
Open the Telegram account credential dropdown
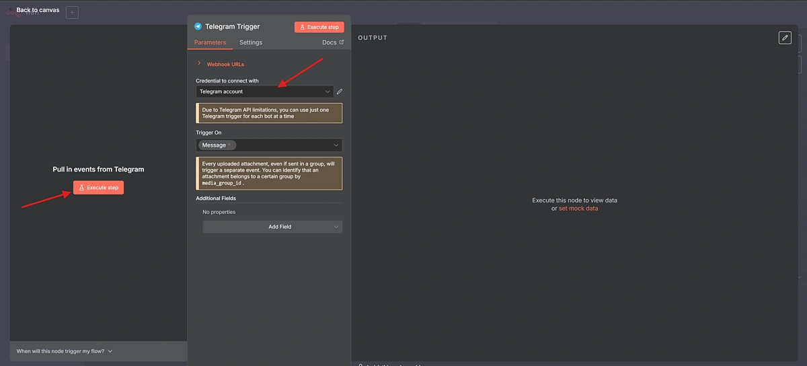point(264,91)
